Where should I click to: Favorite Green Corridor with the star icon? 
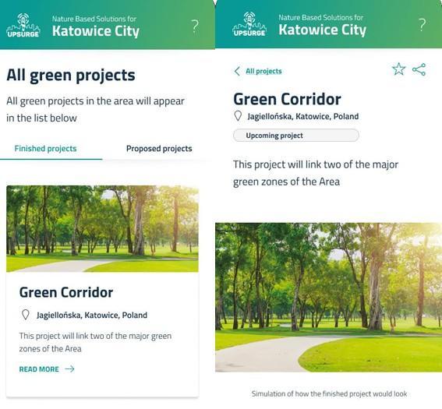[399, 69]
